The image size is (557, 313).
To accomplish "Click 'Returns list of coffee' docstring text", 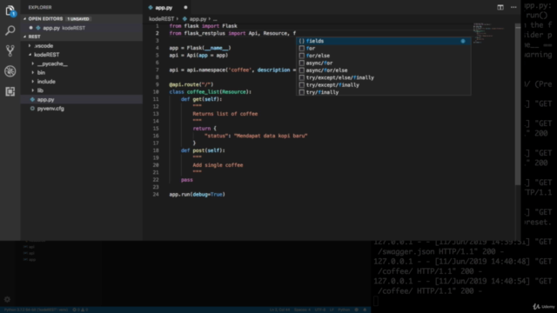I will pos(225,114).
